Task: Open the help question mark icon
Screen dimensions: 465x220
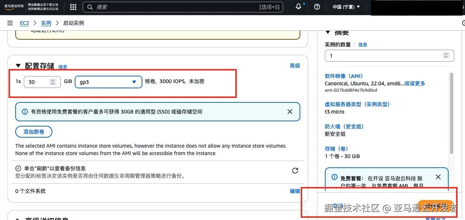Action: [317, 7]
